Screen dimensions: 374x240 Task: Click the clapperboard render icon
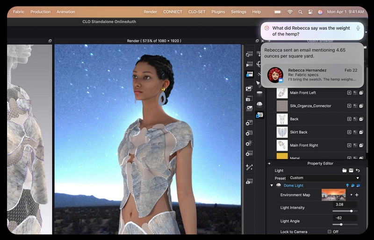[x=249, y=75]
